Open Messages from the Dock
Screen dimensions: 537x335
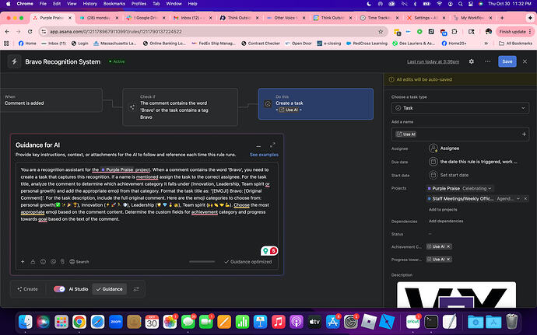188,322
